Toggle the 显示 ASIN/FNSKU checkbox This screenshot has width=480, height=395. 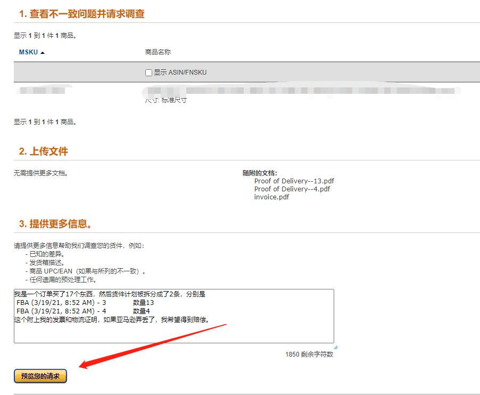(x=148, y=72)
